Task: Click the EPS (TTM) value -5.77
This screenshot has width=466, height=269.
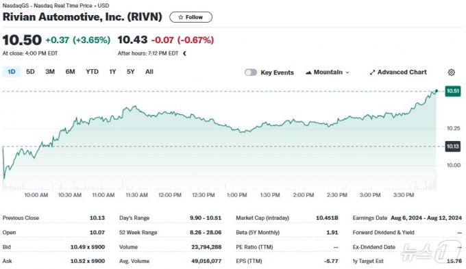Action: coord(332,261)
